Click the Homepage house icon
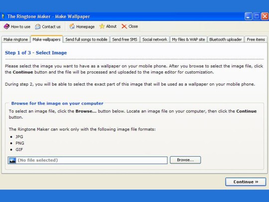The height and width of the screenshot is (202, 269). pyautogui.click(x=72, y=26)
